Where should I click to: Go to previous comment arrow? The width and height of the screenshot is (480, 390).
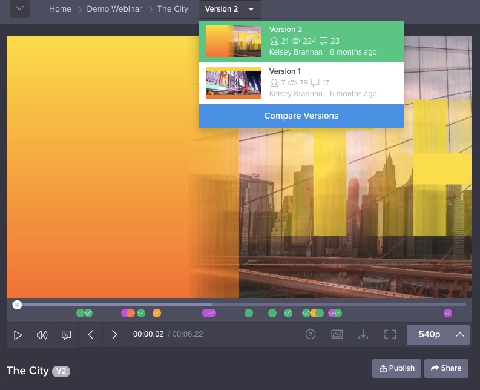(91, 334)
